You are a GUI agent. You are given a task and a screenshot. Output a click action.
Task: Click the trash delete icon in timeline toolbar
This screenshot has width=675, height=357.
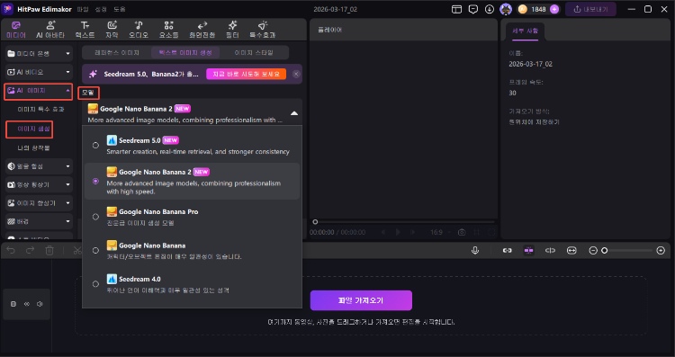click(49, 250)
